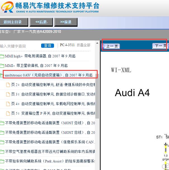Select the PC.4-3511 label
The height and width of the screenshot is (170, 169).
(67, 45)
